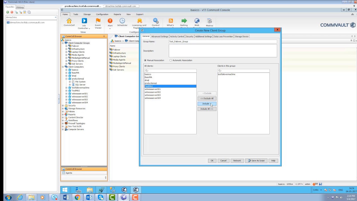The height and width of the screenshot is (201, 357).
Task: Open the Alert ribbon icon
Action: coord(110,21)
